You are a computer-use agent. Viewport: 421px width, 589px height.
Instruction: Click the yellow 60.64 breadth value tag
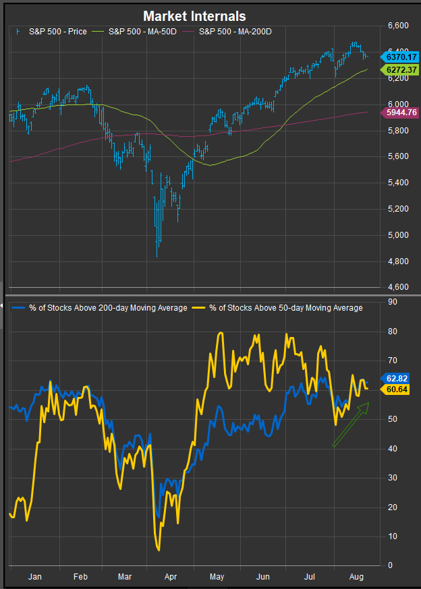coord(397,389)
